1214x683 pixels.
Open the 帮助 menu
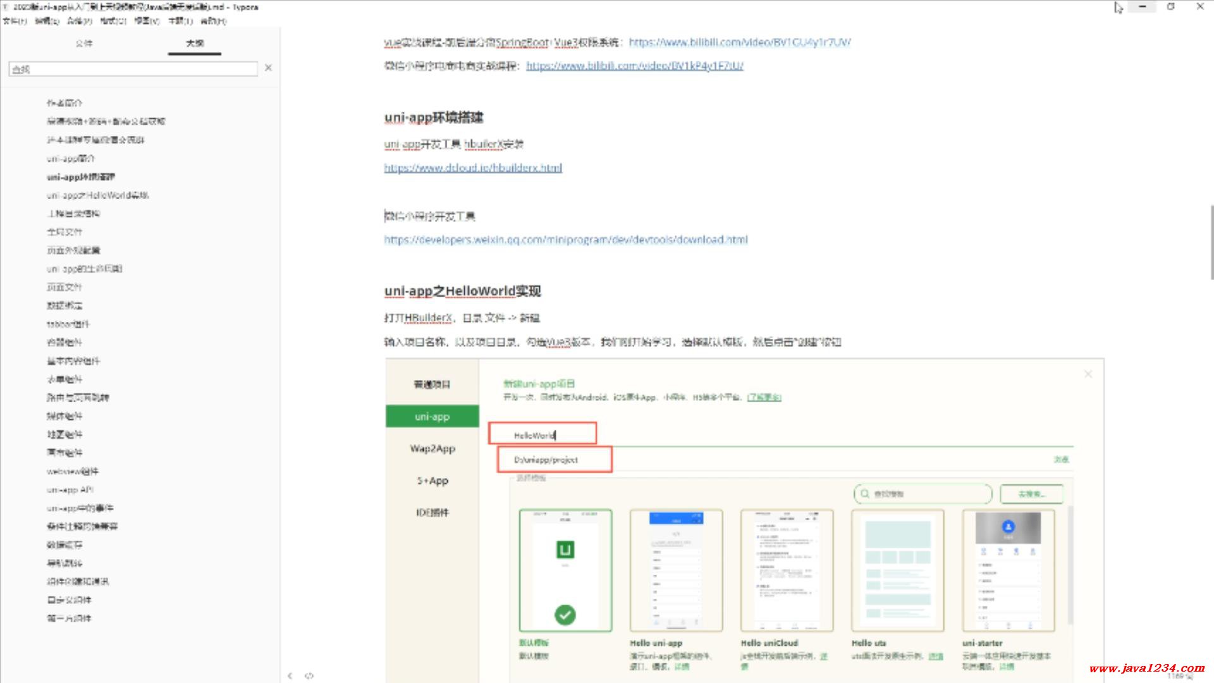tap(213, 21)
